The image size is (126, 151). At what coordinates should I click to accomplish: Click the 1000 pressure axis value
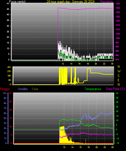(118, 38)
